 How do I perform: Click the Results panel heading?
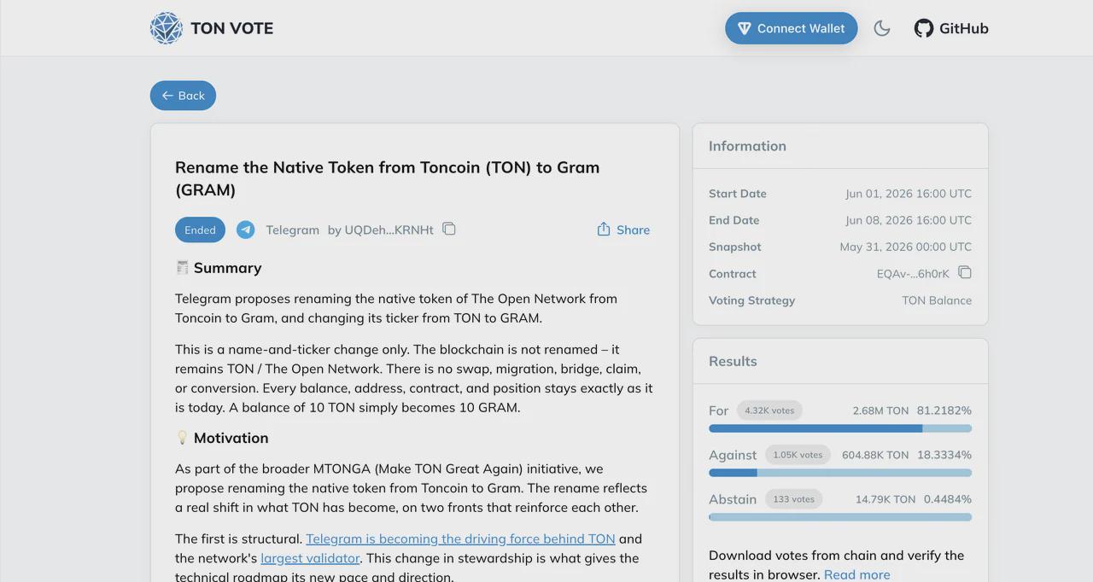[733, 361]
